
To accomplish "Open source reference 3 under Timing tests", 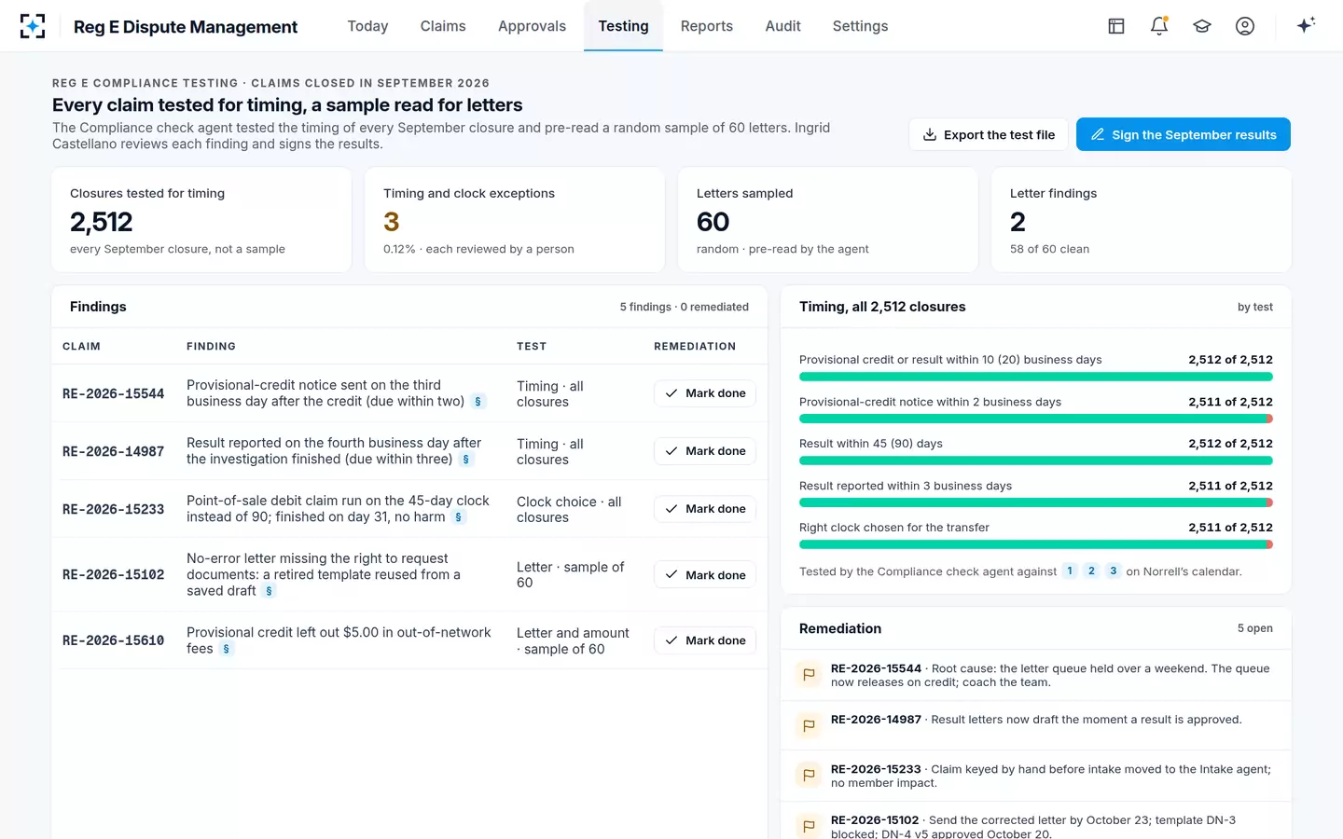I will click(1113, 571).
